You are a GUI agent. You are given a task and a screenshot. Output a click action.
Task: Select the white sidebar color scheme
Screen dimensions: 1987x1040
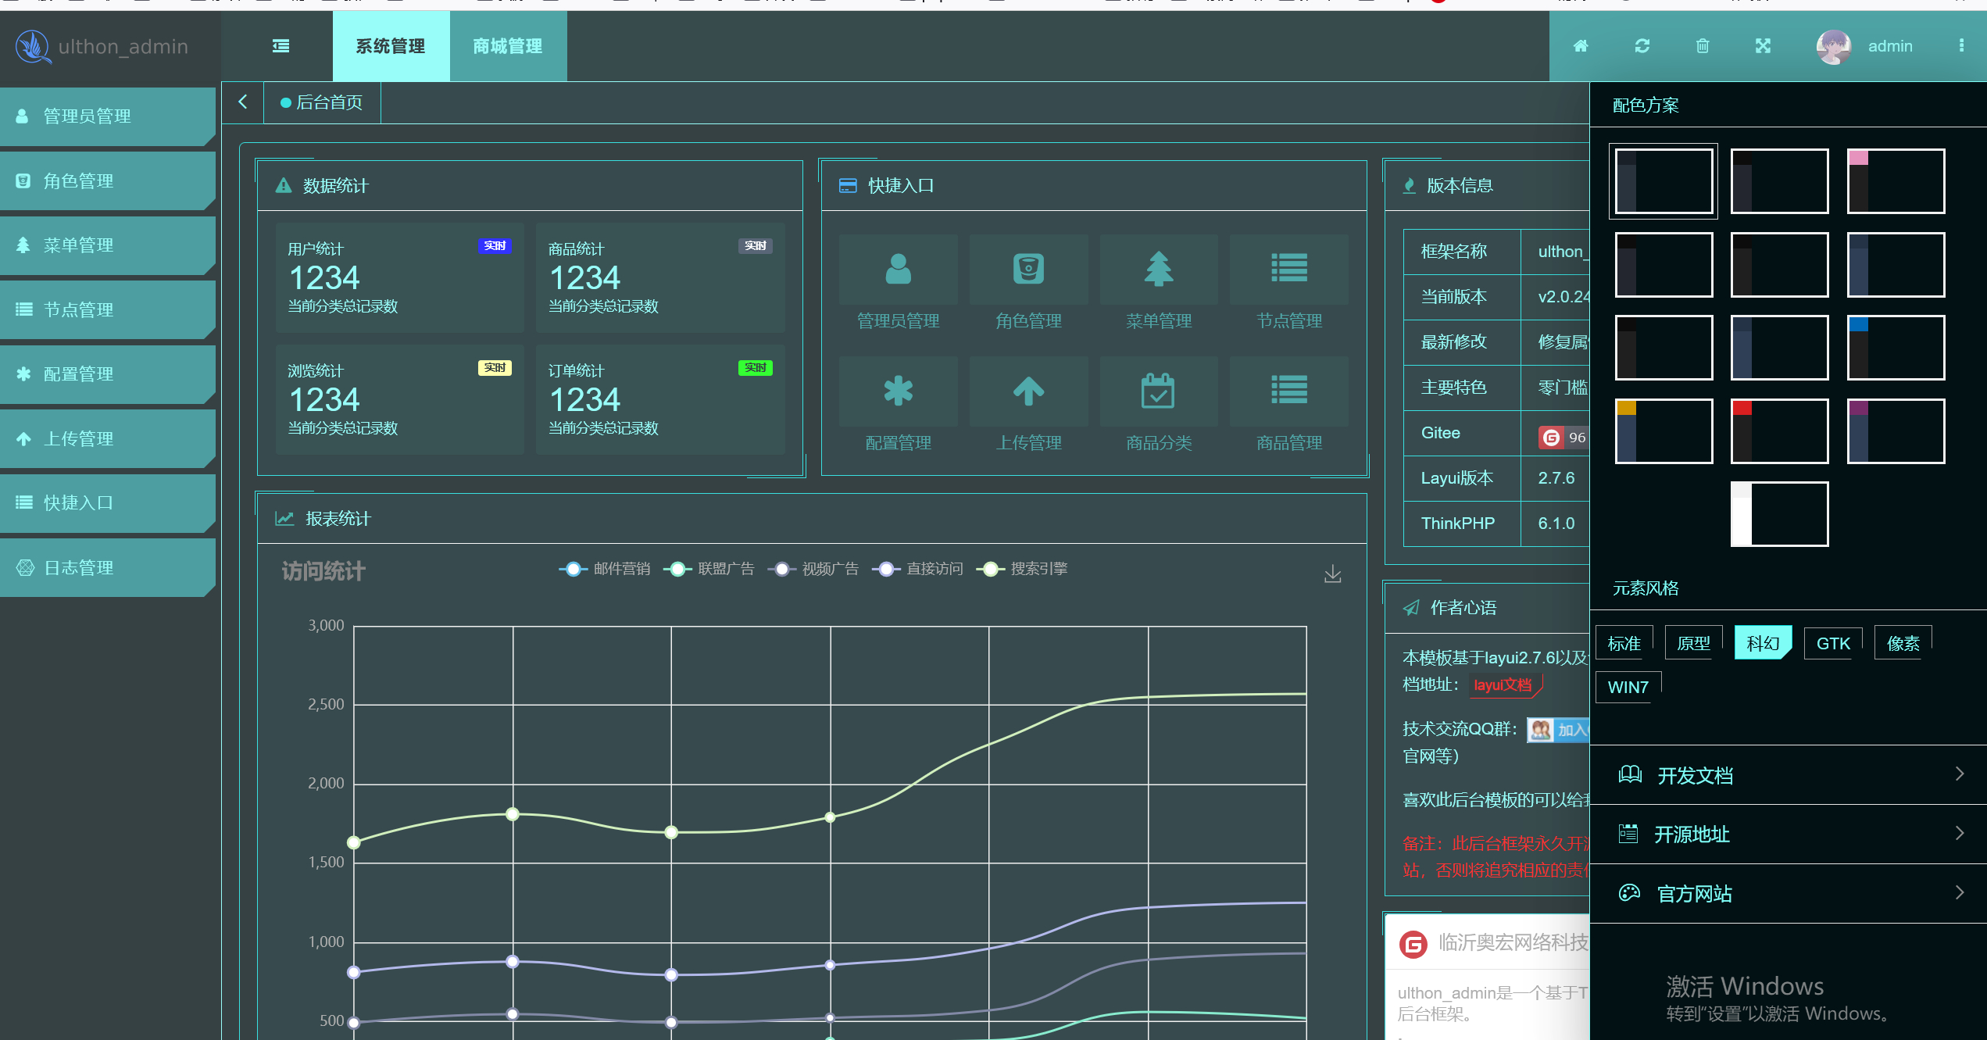(1780, 514)
